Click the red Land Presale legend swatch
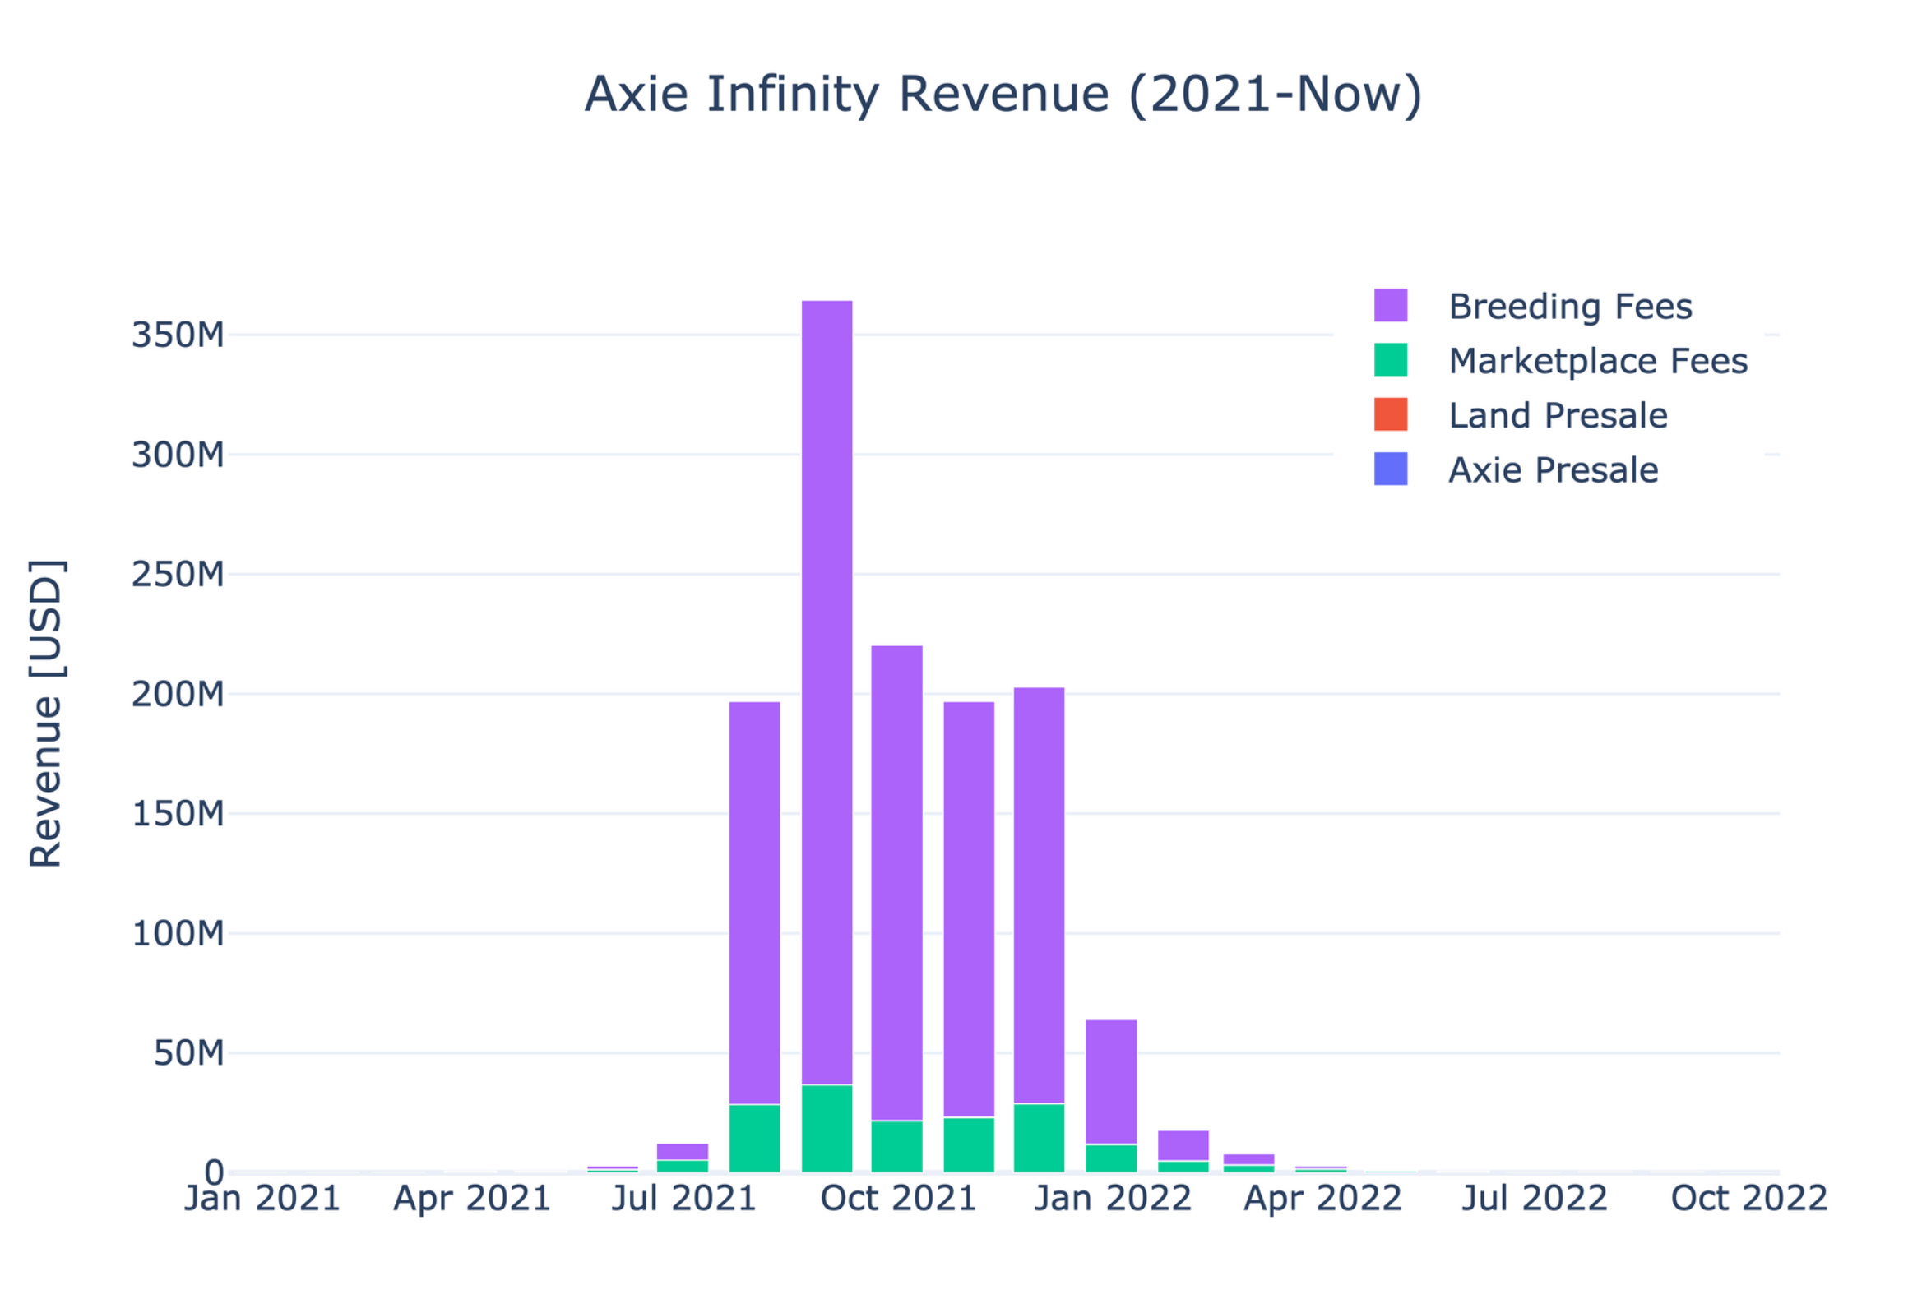 point(1391,414)
